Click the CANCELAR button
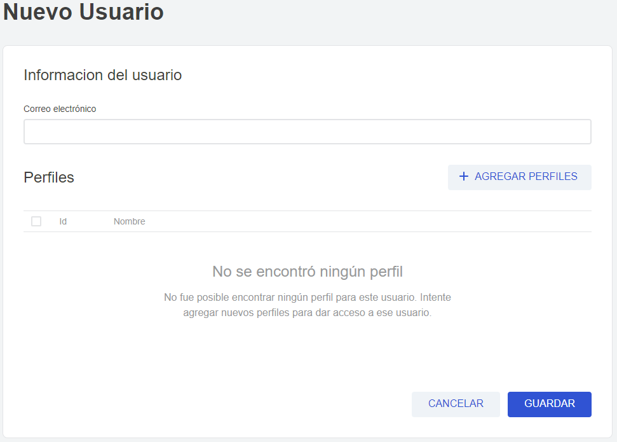Image resolution: width=617 pixels, height=442 pixels. click(456, 404)
